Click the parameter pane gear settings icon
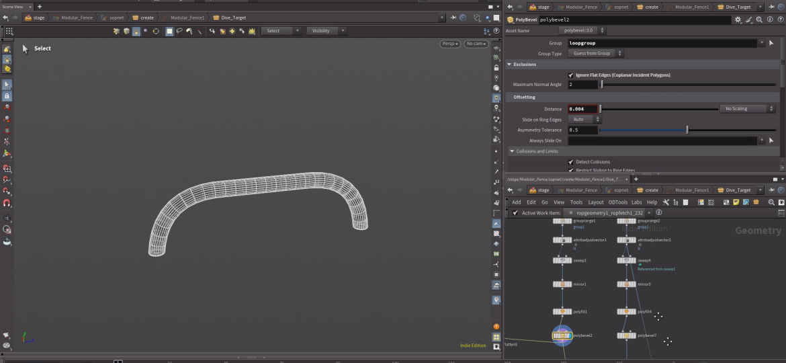This screenshot has width=786, height=363. click(738, 20)
